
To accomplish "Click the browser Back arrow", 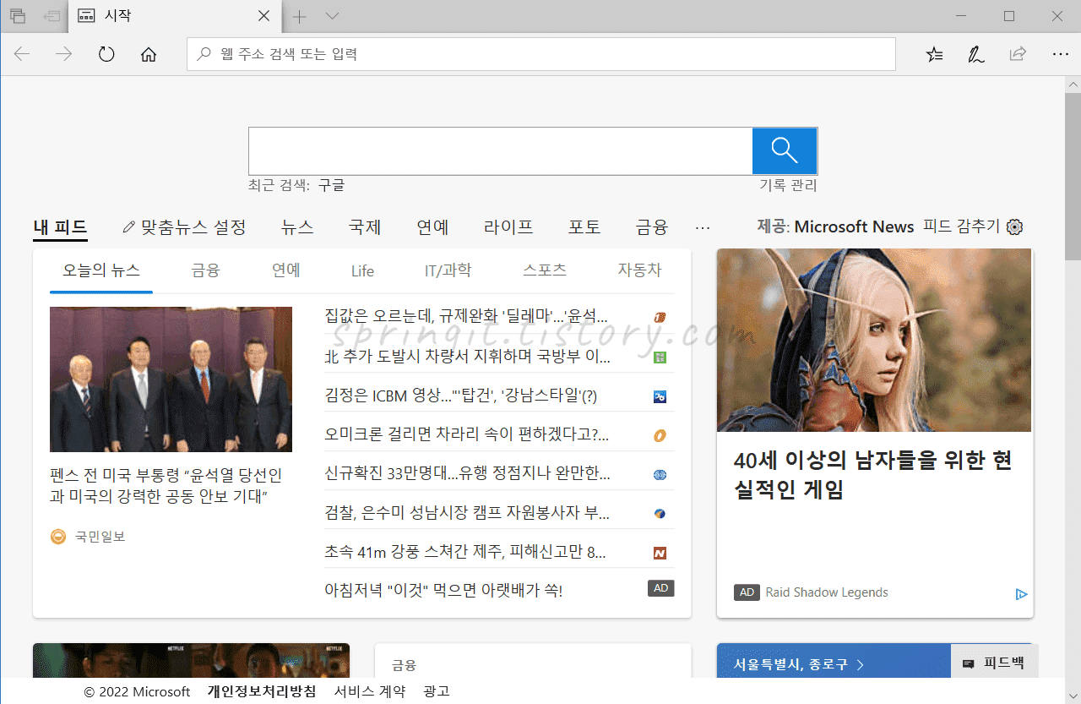I will coord(22,54).
